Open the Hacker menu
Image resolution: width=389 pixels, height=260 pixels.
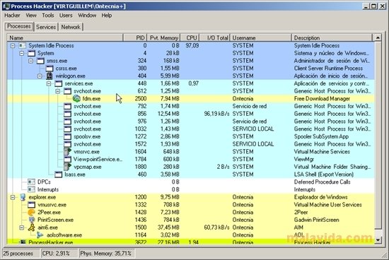[x=12, y=16]
